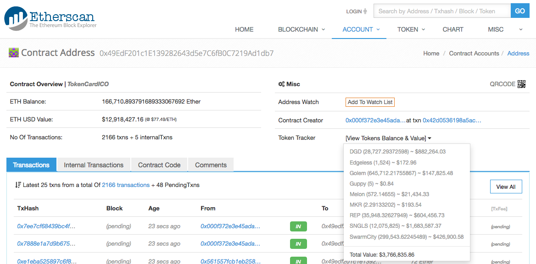Expand the Blockchain menu
Screen dimensions: 536x264
(301, 29)
